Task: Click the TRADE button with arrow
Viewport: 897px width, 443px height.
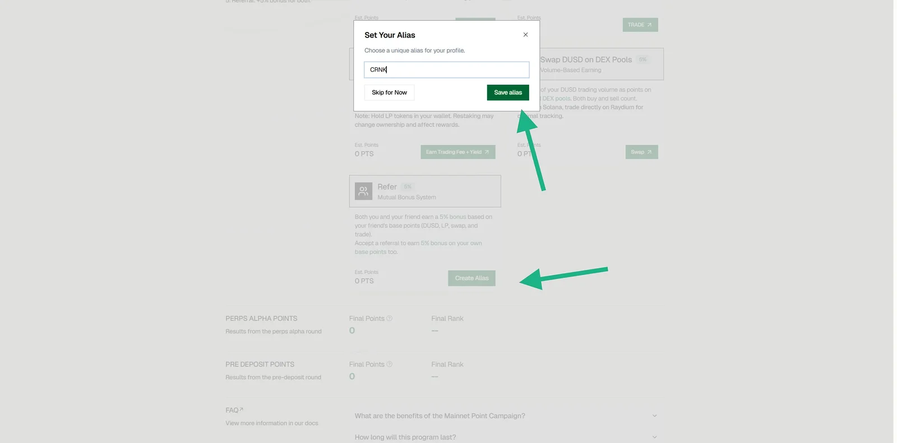Action: (640, 25)
